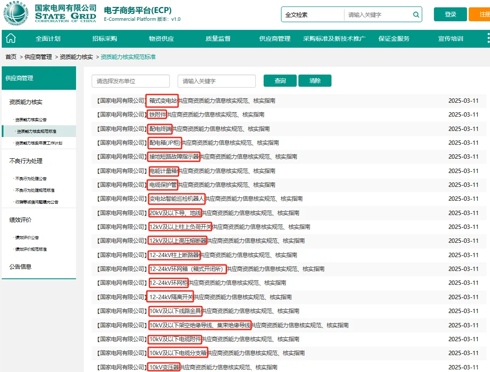Click the 清除 clear button
Viewport: 490px width, 372px height.
tap(315, 81)
